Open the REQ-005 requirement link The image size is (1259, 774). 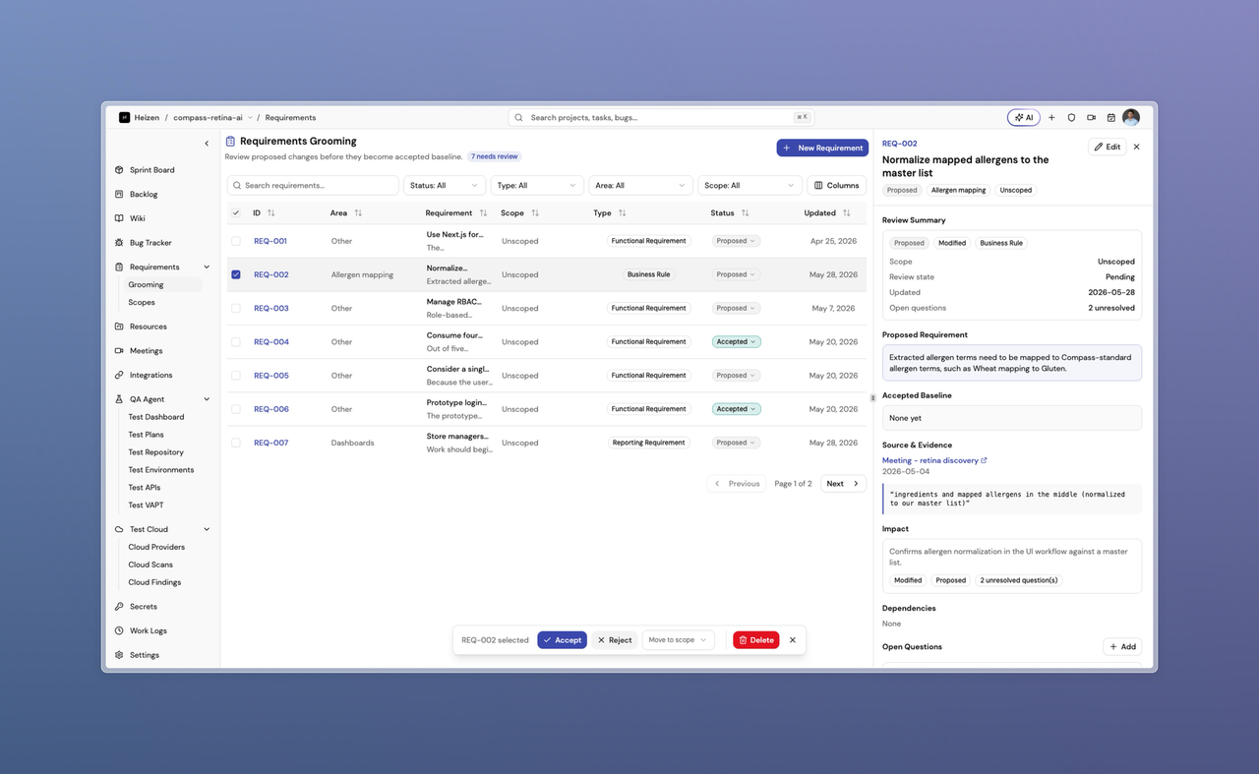pos(271,376)
